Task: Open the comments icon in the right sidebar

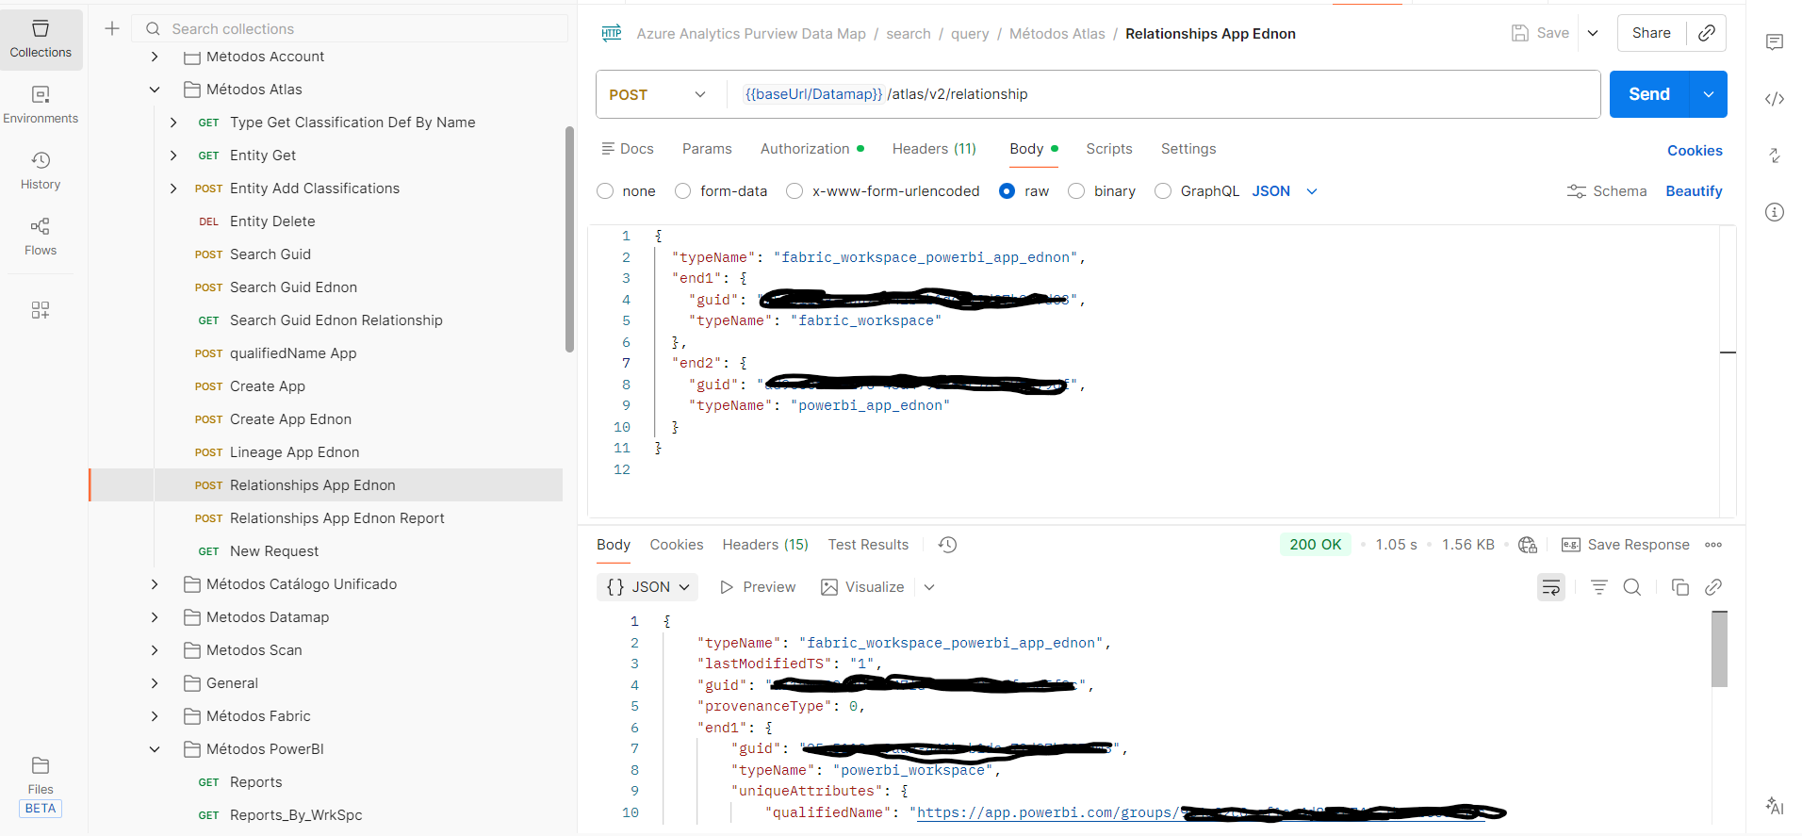Action: 1775,42
